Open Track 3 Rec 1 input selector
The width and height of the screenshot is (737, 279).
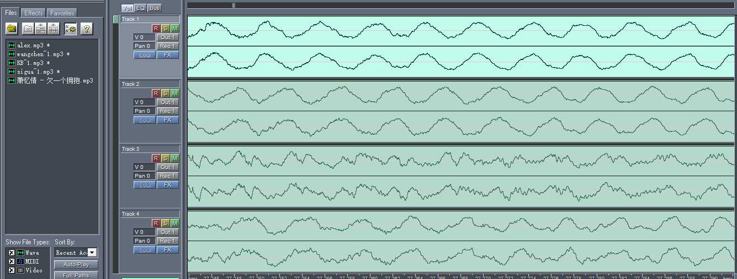tap(168, 176)
